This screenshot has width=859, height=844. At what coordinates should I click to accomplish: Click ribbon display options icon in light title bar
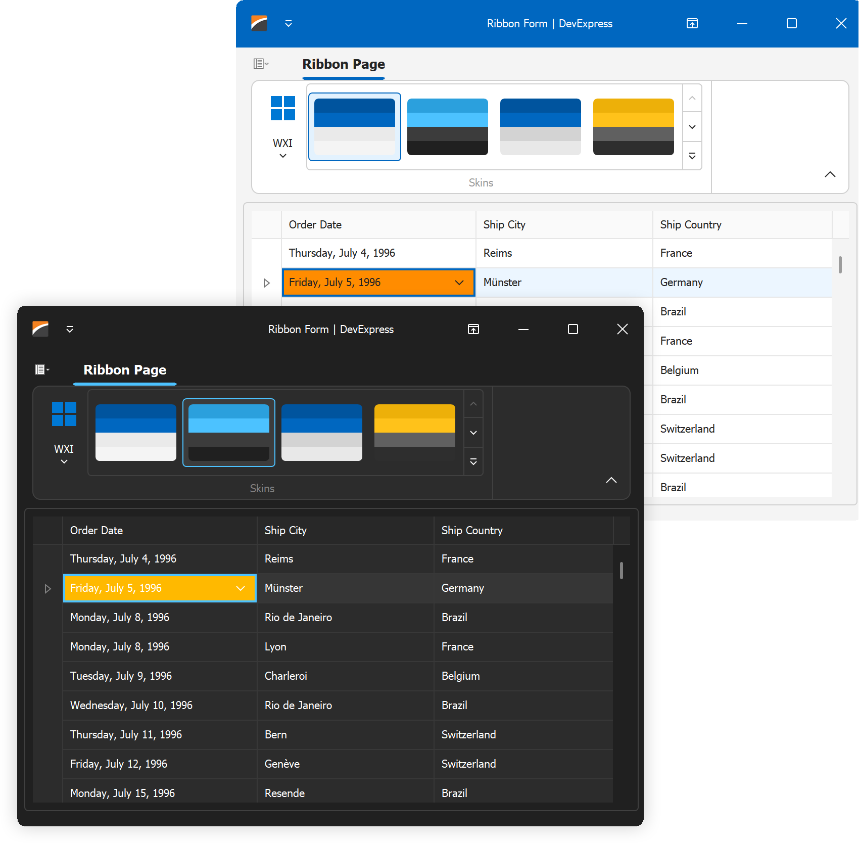click(692, 24)
